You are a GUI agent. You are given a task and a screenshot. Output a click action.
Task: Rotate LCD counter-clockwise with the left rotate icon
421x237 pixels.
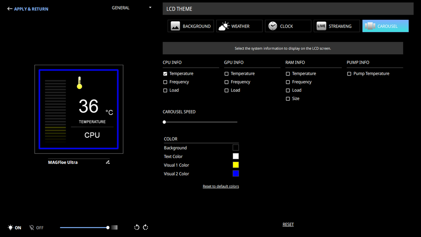[137, 228]
